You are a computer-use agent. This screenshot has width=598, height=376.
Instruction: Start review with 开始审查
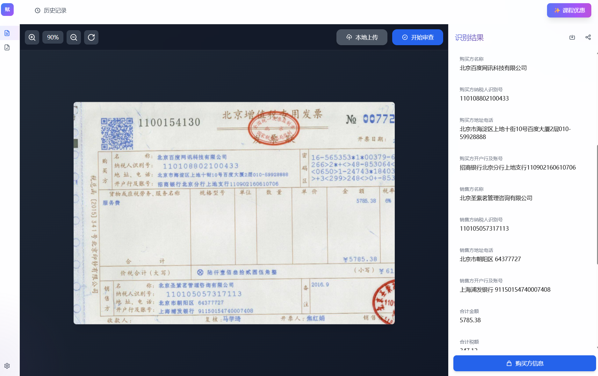click(x=418, y=37)
